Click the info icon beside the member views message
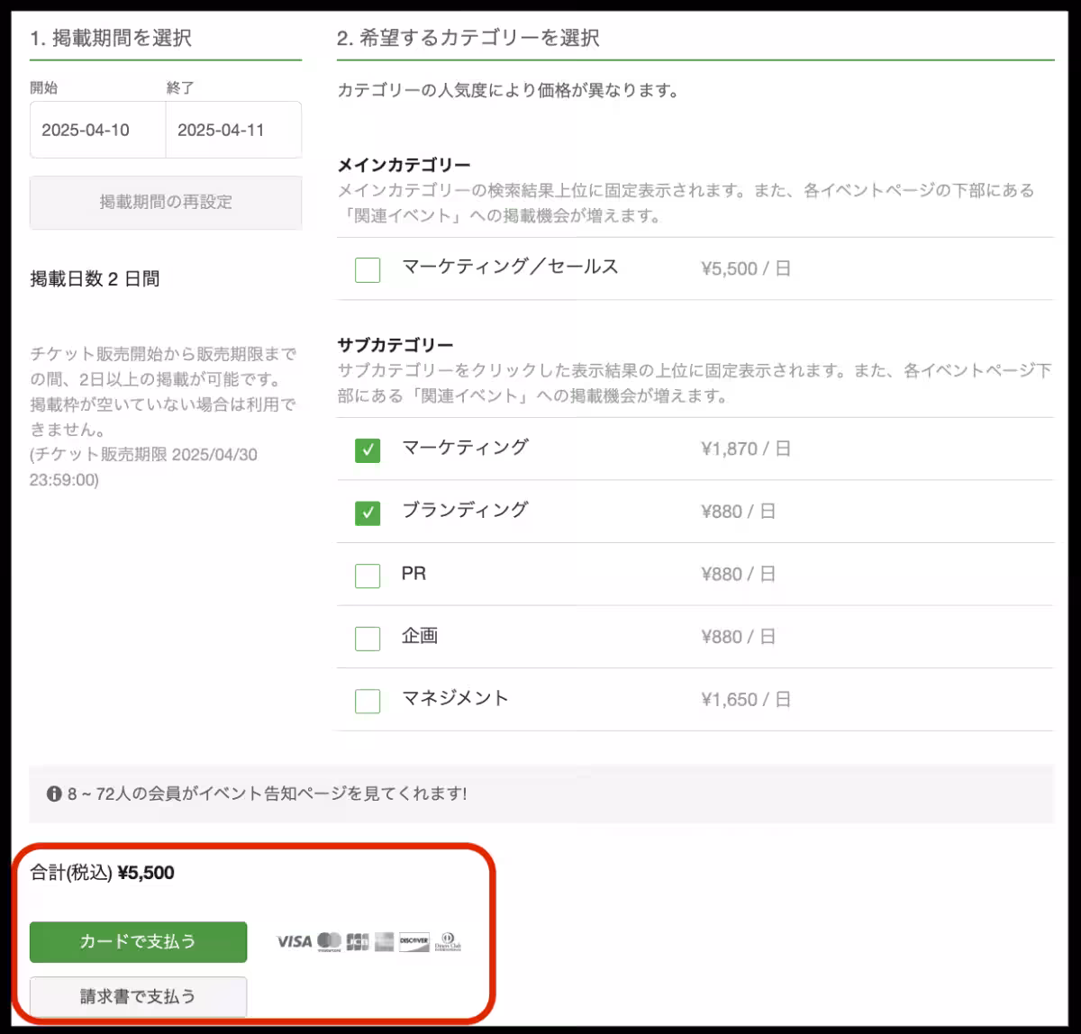 coord(53,794)
